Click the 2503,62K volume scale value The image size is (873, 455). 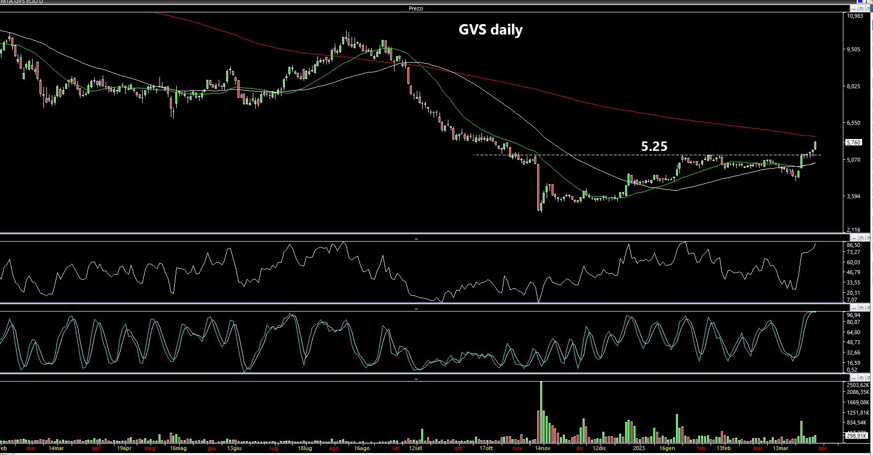click(x=858, y=385)
